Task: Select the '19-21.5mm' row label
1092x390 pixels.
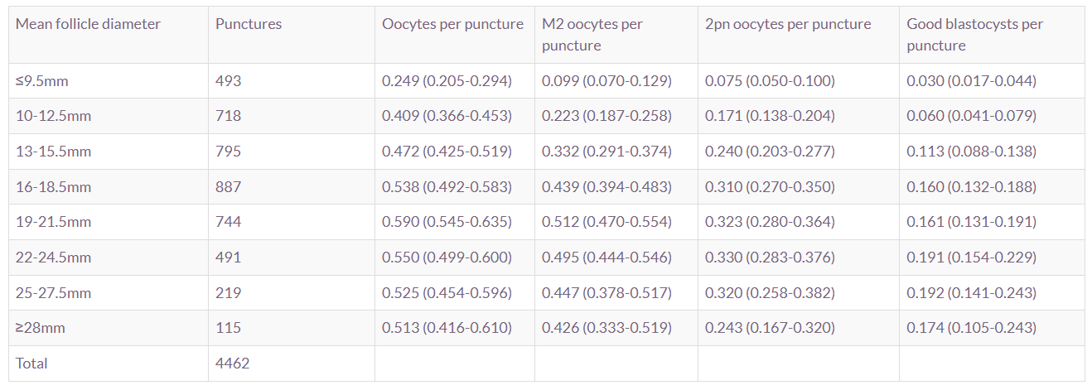Action: tap(53, 222)
